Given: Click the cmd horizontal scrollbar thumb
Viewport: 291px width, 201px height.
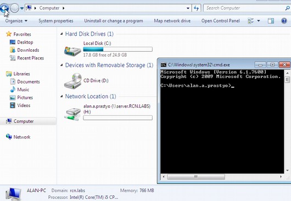Looking at the screenshot, I should tap(196, 176).
